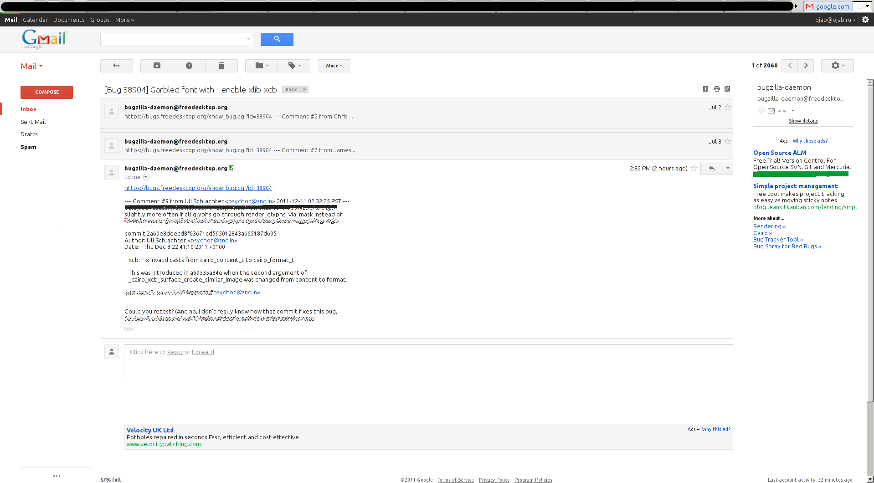
Task: Star the Jul 3 message
Action: 728,142
